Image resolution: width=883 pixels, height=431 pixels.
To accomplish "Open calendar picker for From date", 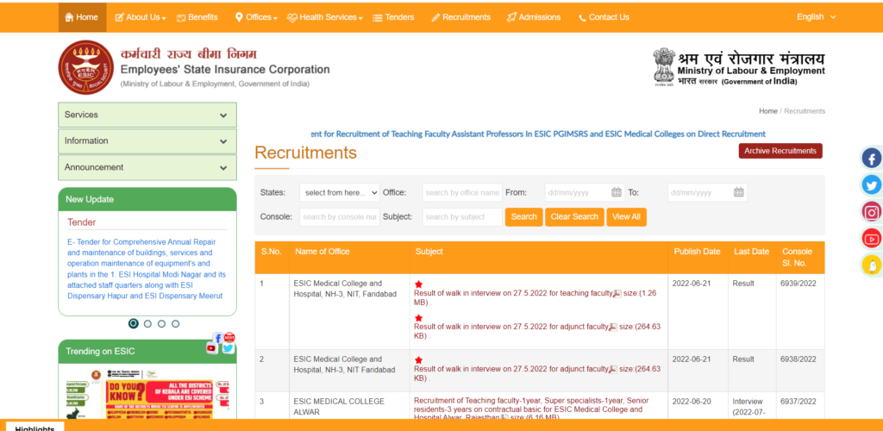I will coord(617,192).
